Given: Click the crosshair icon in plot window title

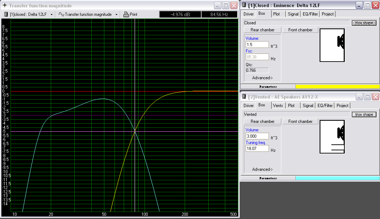Looking at the screenshot, I should click(x=5, y=6).
